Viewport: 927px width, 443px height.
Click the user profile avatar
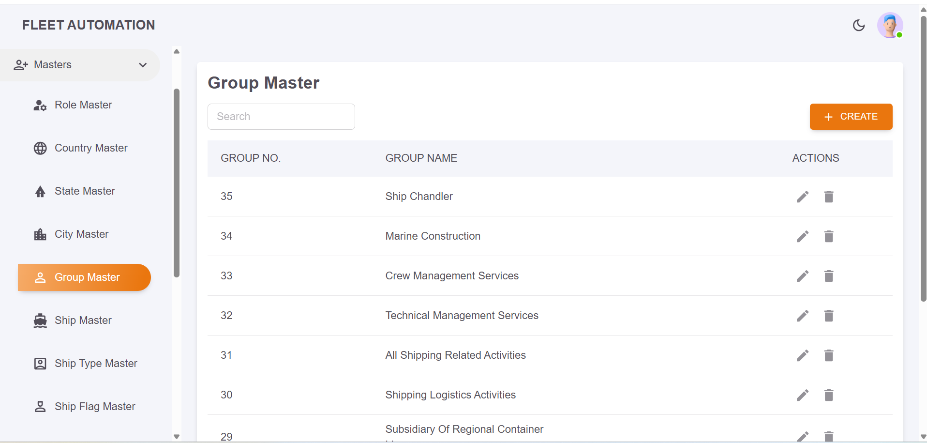tap(890, 25)
